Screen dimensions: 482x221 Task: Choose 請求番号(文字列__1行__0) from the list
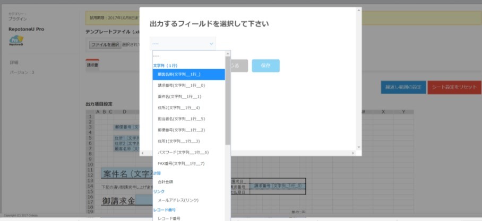189,86
